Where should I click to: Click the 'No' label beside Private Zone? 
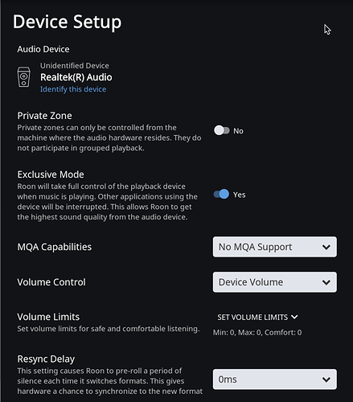[x=238, y=131]
